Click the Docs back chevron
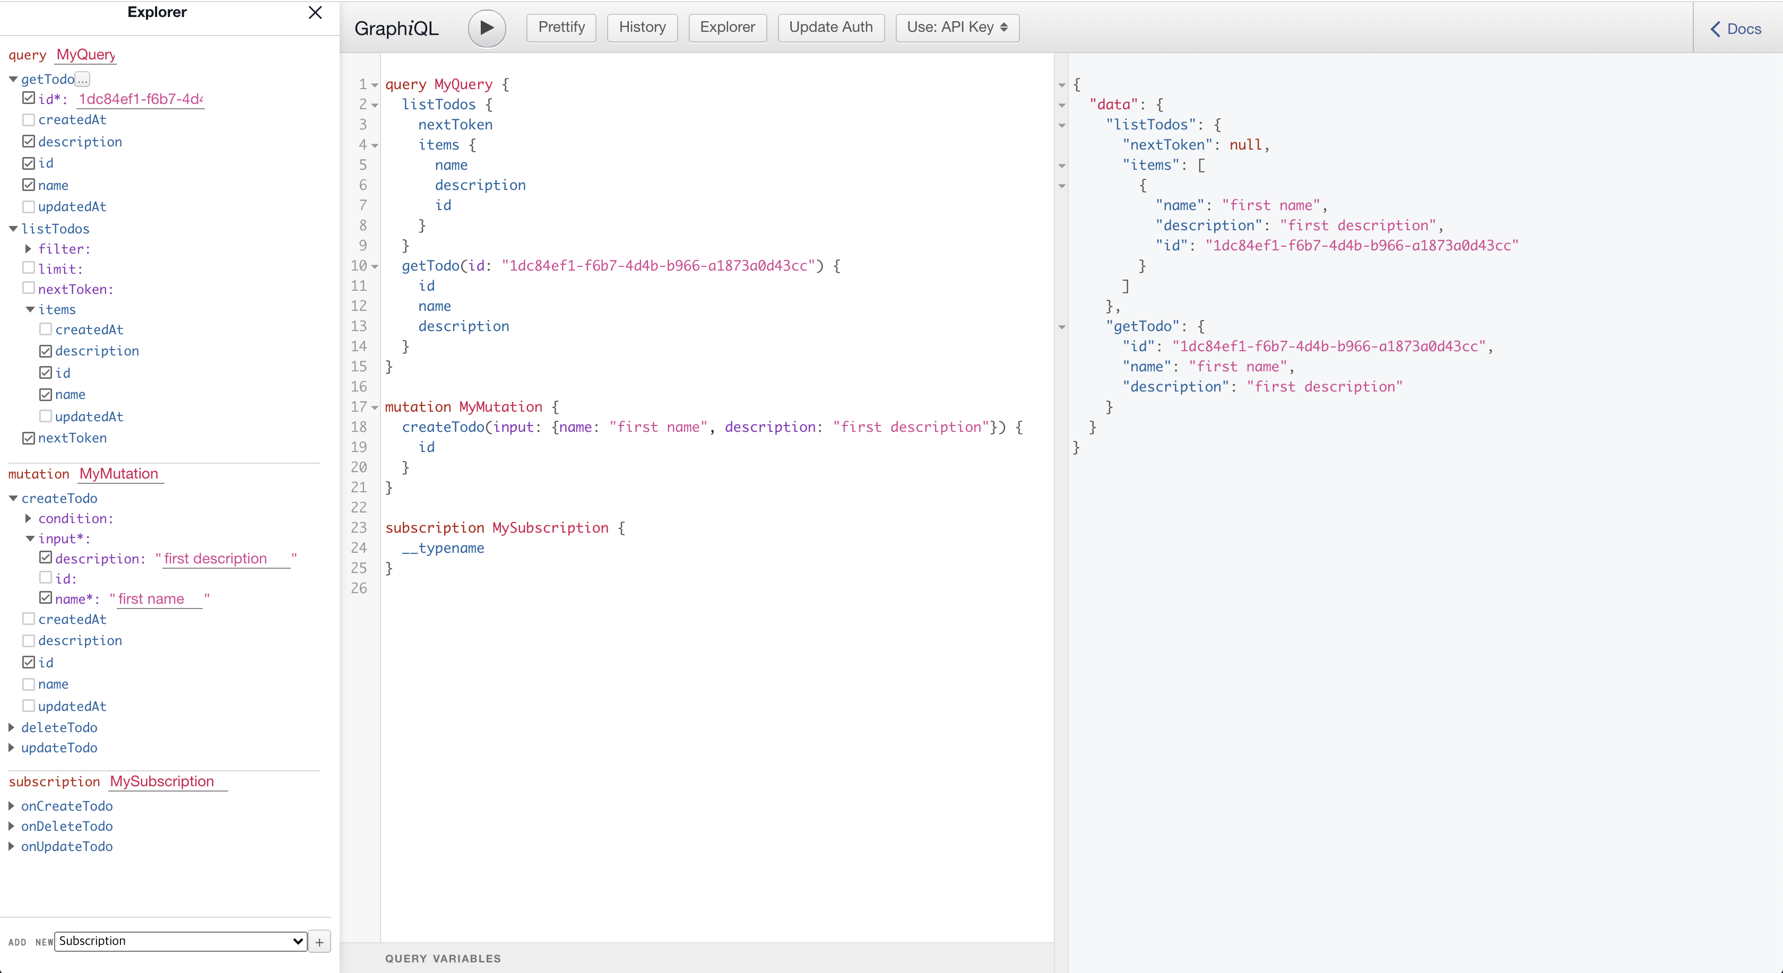The width and height of the screenshot is (1783, 973). [1715, 29]
